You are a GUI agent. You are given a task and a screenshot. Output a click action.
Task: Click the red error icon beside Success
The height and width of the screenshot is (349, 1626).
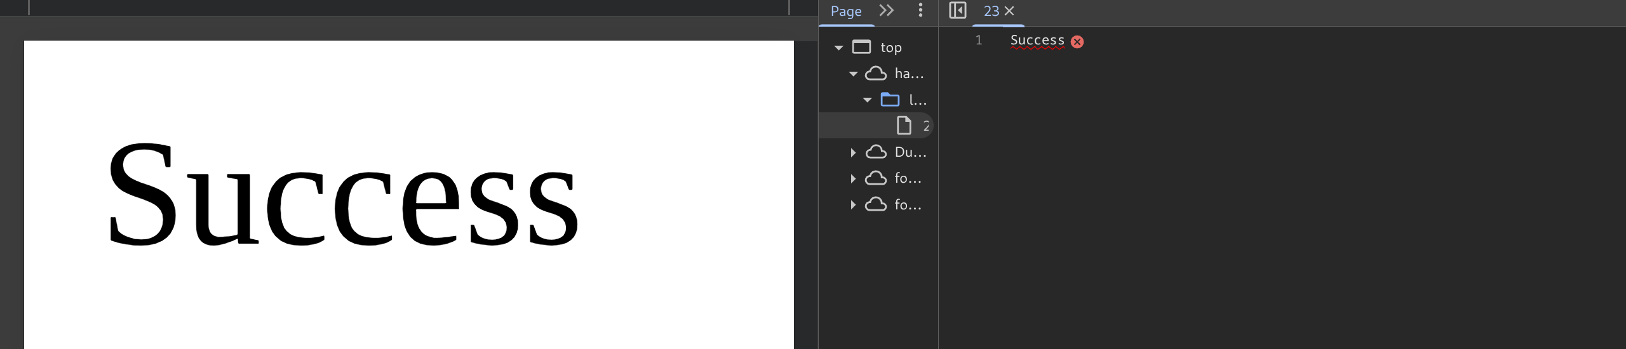[1077, 42]
